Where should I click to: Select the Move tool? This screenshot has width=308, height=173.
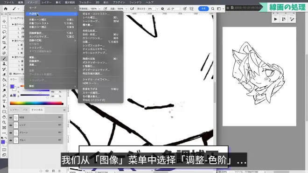coord(4,21)
